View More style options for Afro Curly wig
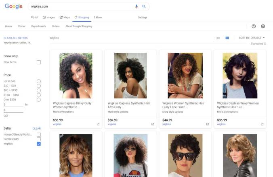This screenshot has width=273, height=177. 118,112
